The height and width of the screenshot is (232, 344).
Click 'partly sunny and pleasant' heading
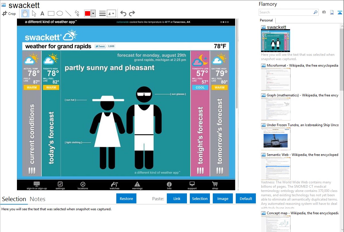pos(109,68)
